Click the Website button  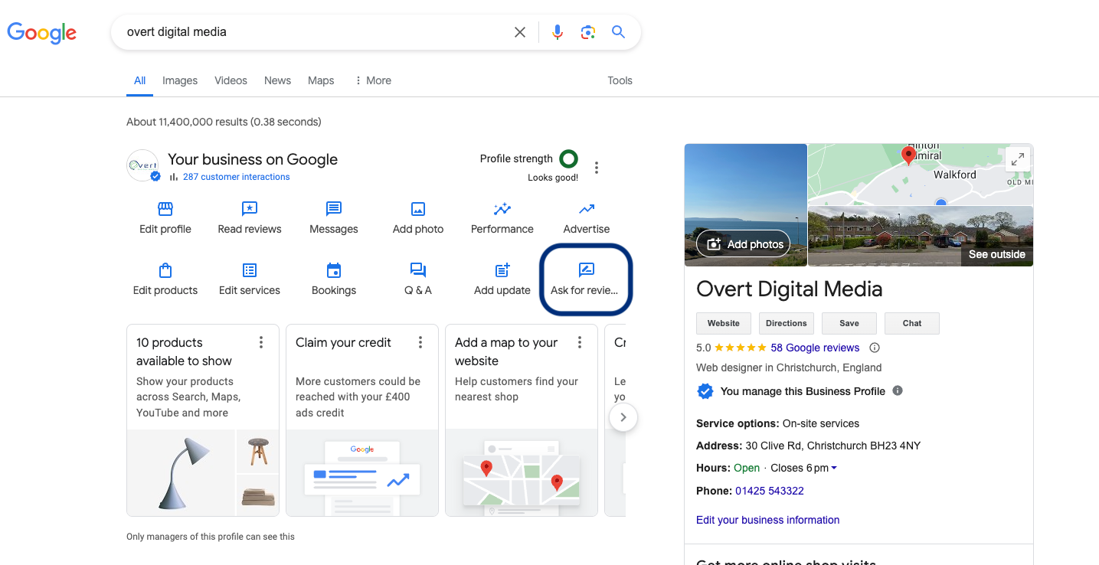point(724,323)
